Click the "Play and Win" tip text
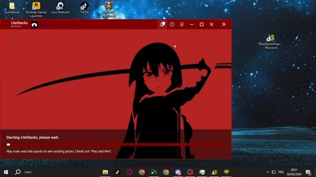This screenshot has width=316, height=177. coord(101,151)
